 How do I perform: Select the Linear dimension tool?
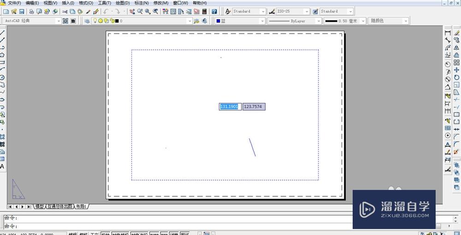[448, 33]
